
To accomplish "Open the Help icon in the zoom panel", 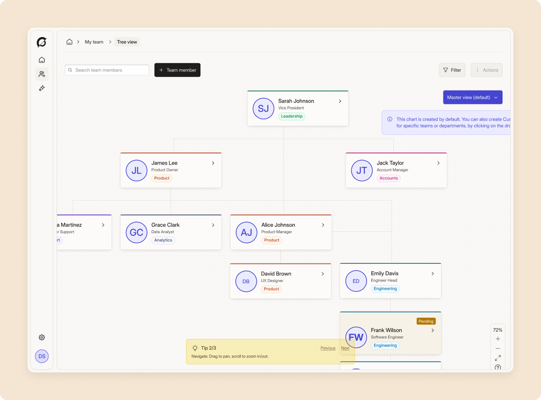I will pos(497,367).
